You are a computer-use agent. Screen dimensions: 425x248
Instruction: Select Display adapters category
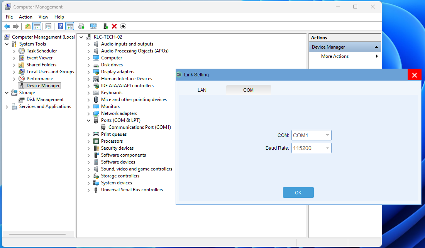[118, 72]
